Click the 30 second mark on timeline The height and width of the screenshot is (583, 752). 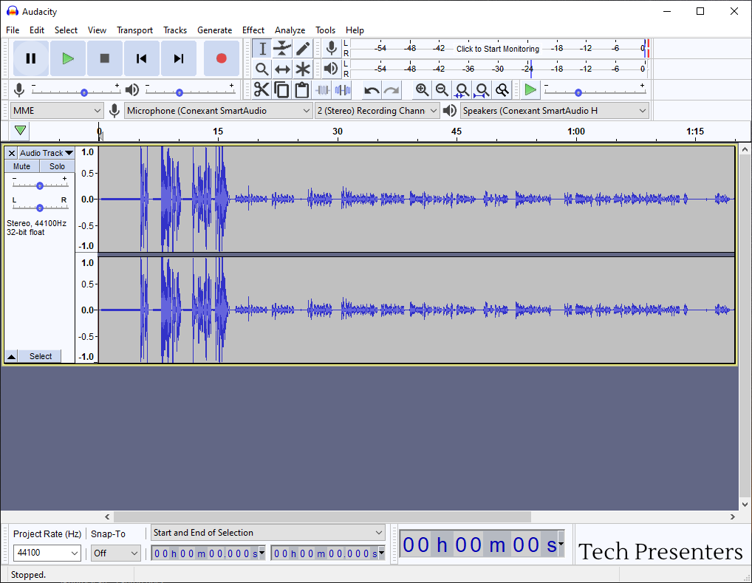pyautogui.click(x=337, y=132)
